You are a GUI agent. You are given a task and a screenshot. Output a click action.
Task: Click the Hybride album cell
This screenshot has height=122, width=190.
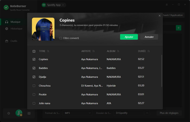[x=111, y=86]
